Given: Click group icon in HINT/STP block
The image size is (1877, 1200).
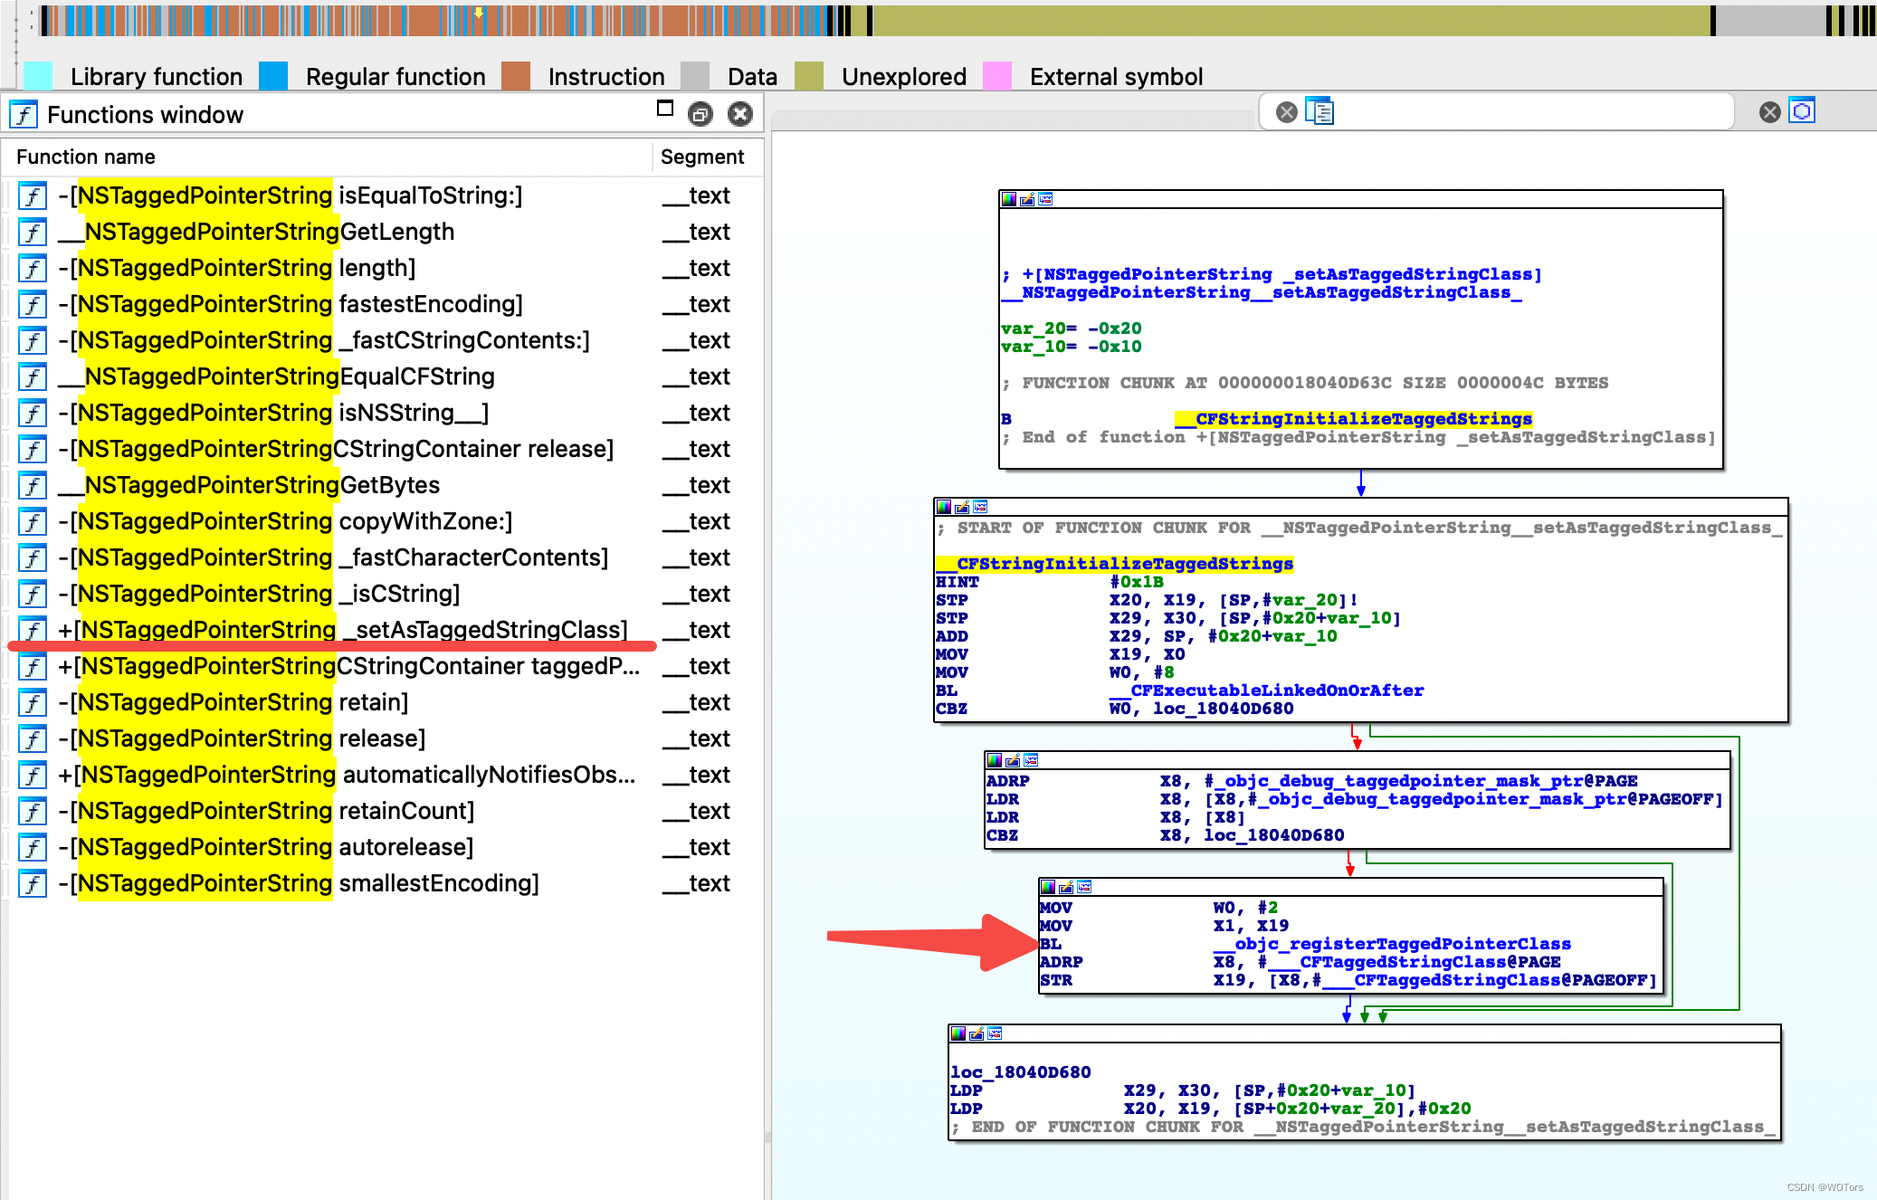Looking at the screenshot, I should click(980, 507).
